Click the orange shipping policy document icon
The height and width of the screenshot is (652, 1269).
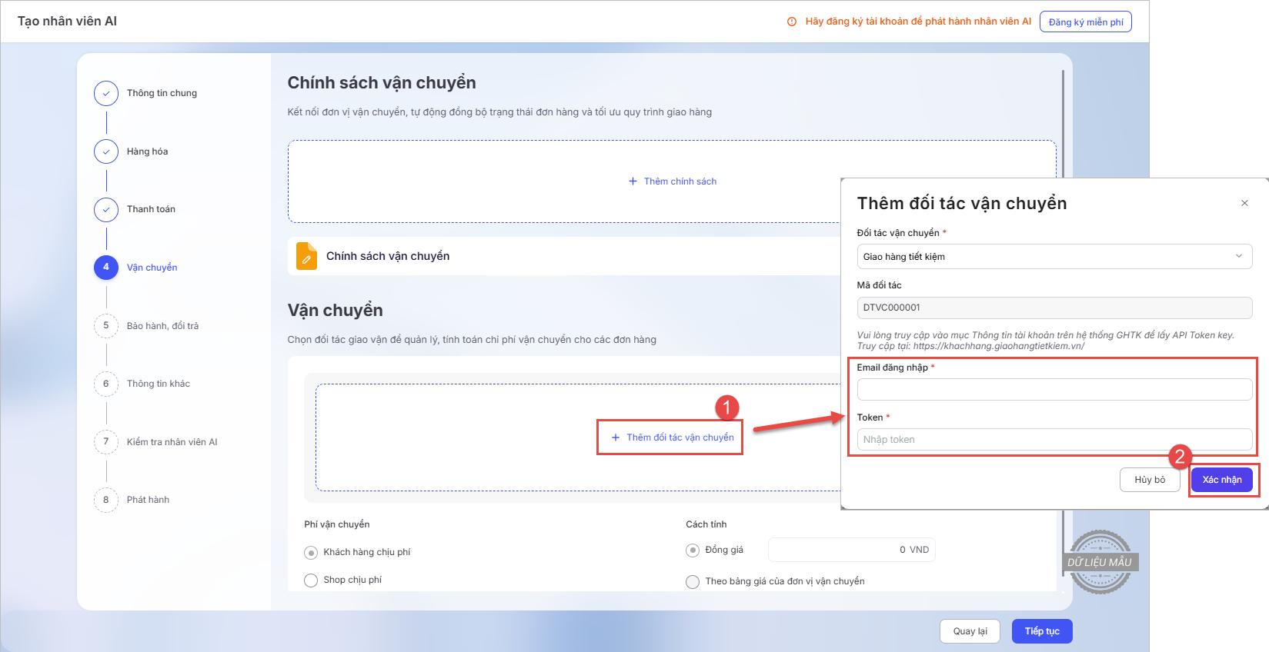point(306,257)
